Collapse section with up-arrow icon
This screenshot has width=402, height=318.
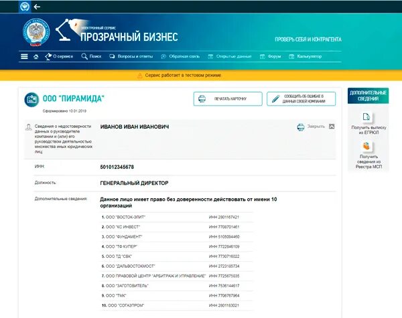pos(332,127)
